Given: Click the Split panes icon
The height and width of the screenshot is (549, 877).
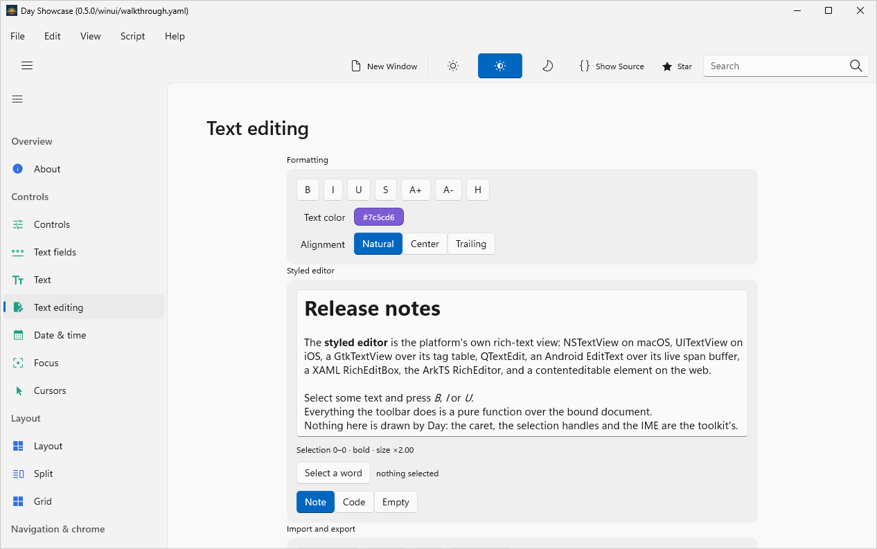Looking at the screenshot, I should [18, 474].
